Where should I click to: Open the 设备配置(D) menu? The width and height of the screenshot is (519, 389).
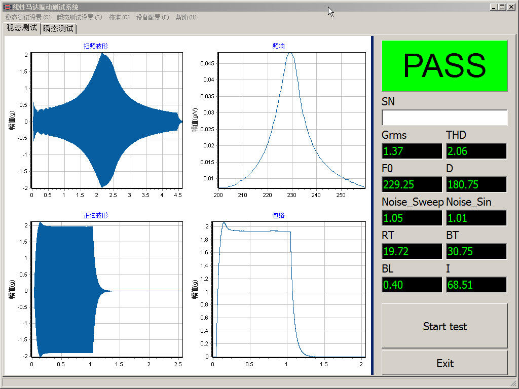click(x=153, y=17)
